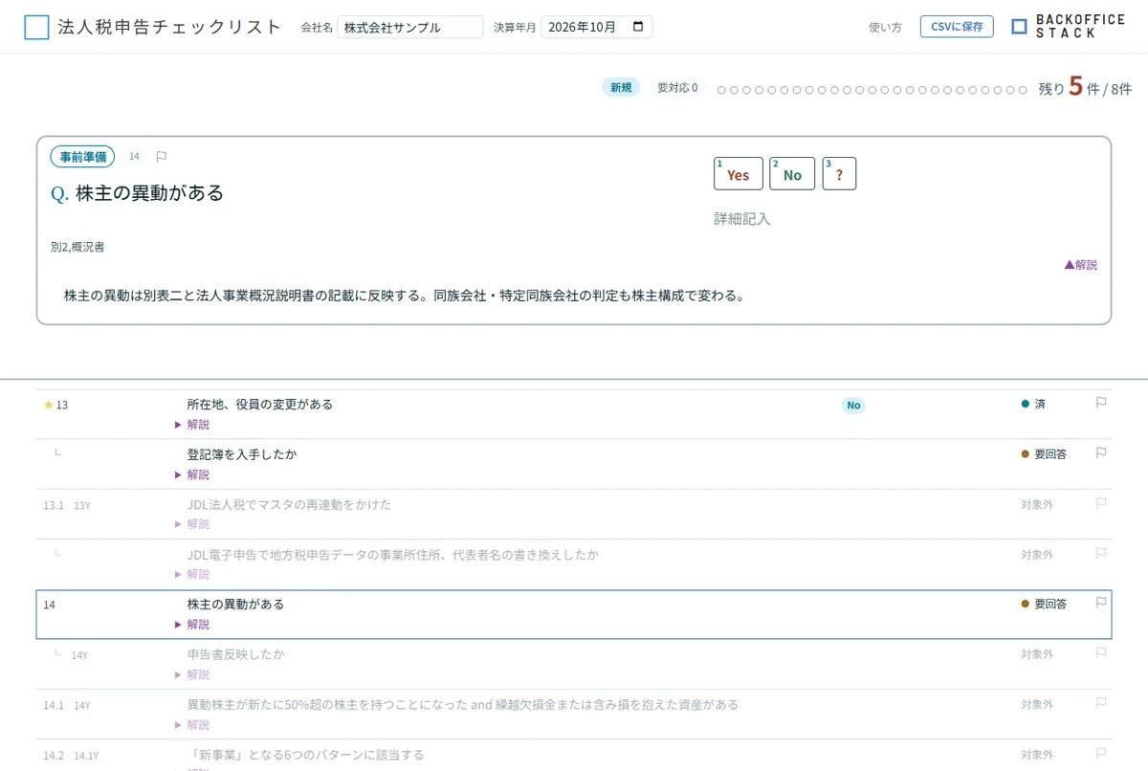Click the 済 status of row 13
Screen dimensions: 1148x771
(x=1033, y=405)
